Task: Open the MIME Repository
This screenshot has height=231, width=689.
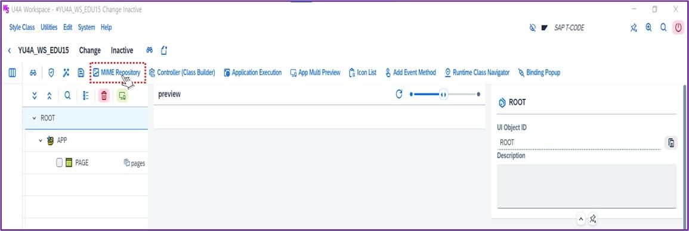Action: click(x=117, y=73)
